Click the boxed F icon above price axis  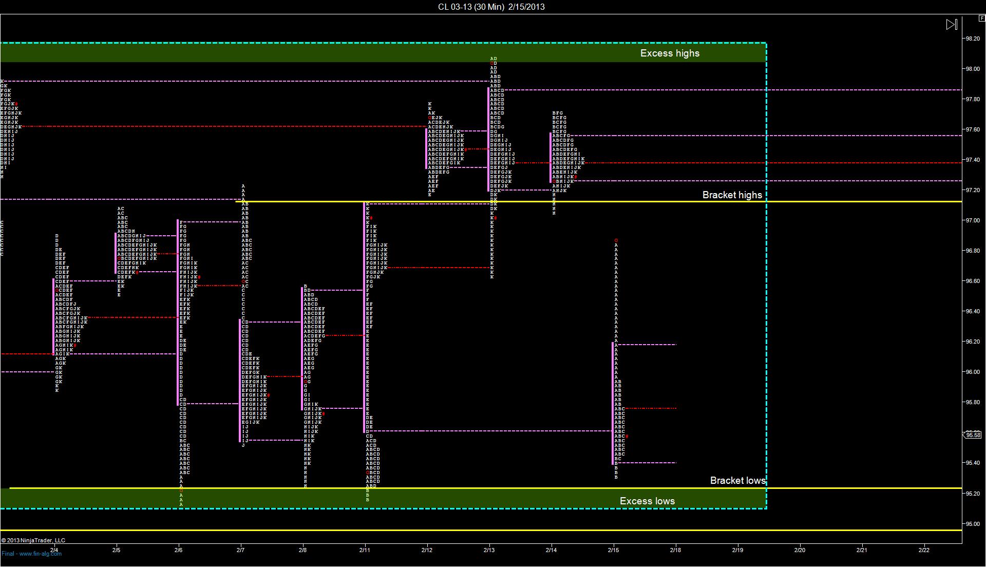(982, 18)
